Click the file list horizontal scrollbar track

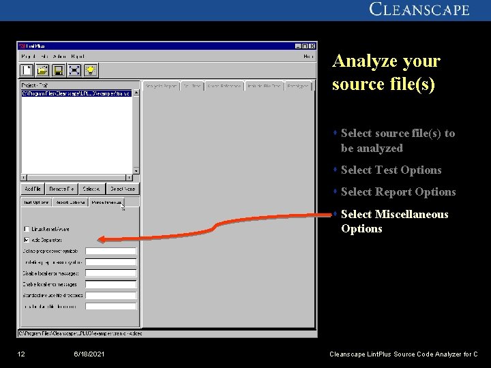tap(76, 178)
